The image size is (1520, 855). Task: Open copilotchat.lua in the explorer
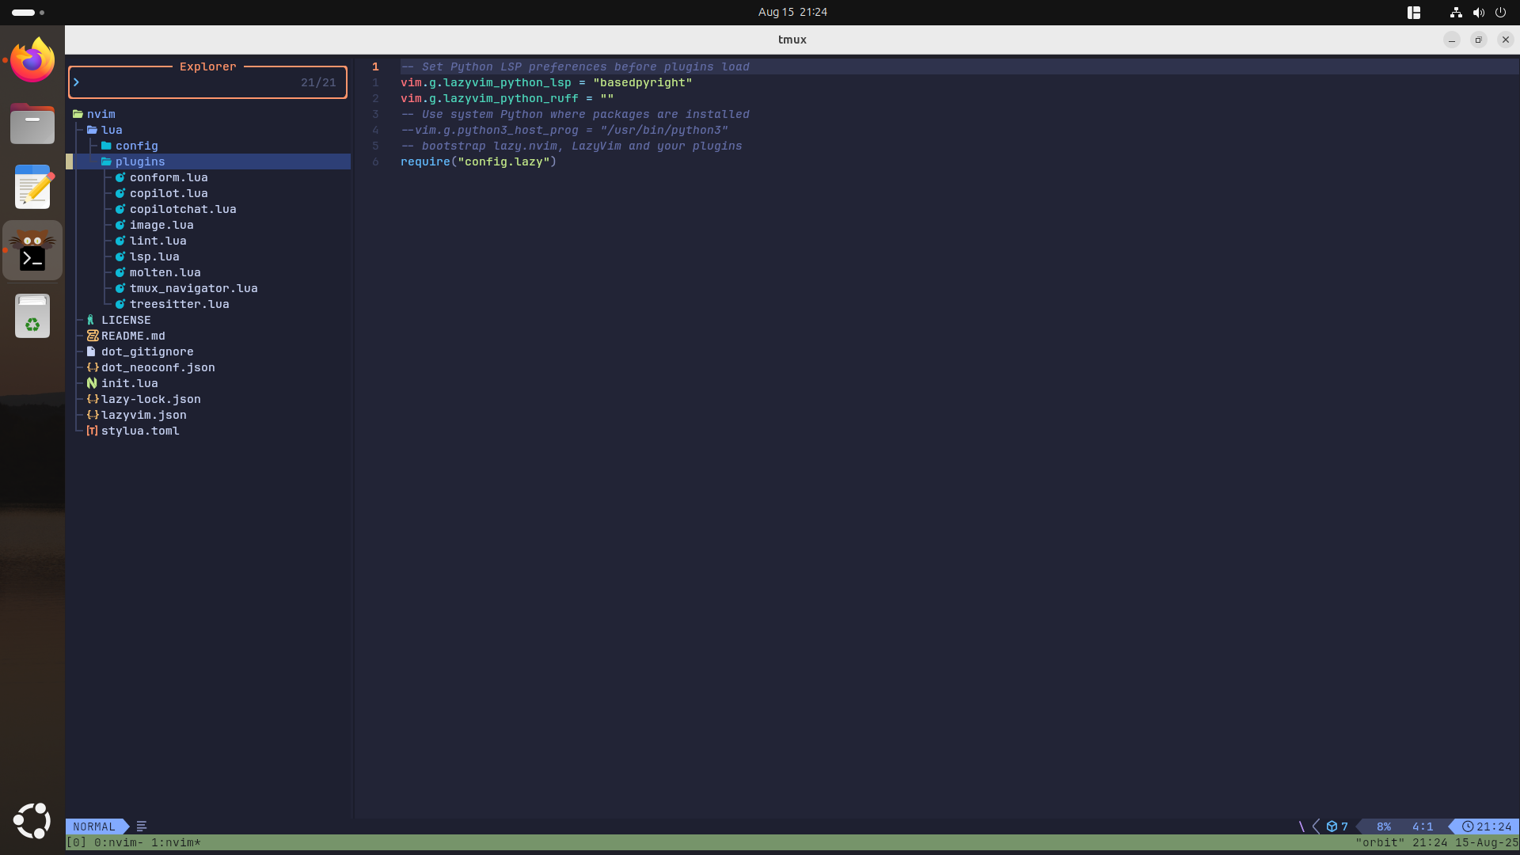tap(182, 209)
